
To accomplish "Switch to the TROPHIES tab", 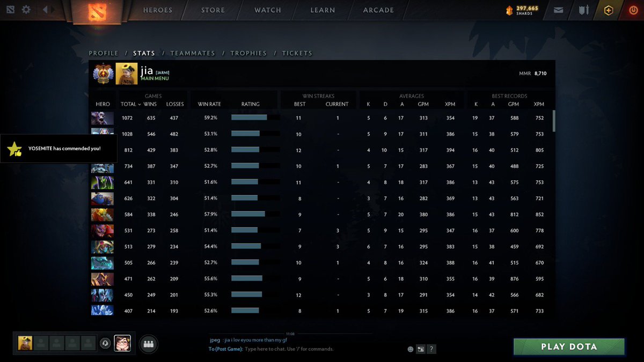I will [x=248, y=53].
